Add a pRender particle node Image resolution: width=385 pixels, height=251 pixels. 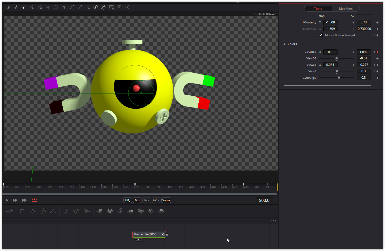[x=87, y=211]
